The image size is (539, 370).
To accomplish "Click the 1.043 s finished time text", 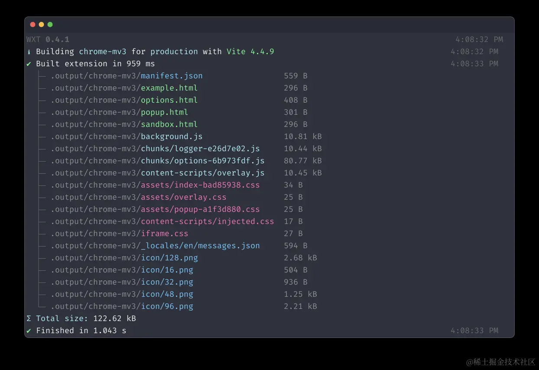I will [110, 331].
